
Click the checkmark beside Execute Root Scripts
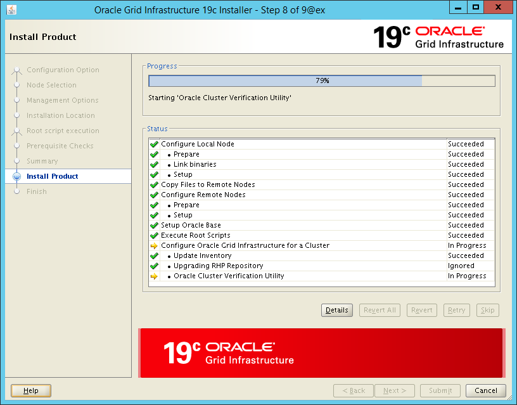point(154,236)
